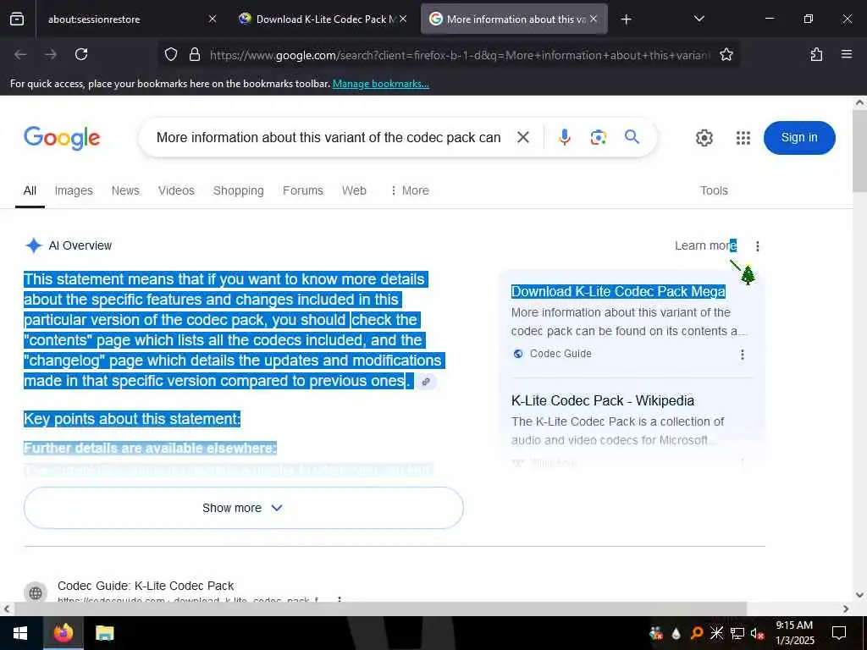Screen dimensions: 867x650
Task: Go forward to next page arrow
Action: 50,54
